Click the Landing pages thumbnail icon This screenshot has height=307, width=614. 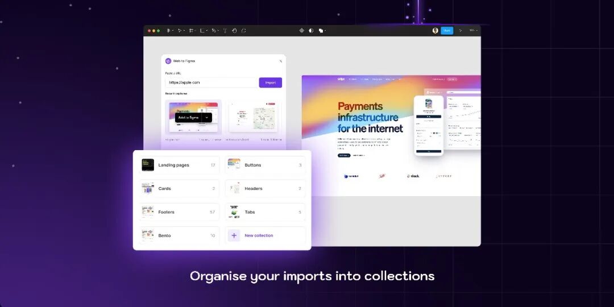point(148,165)
